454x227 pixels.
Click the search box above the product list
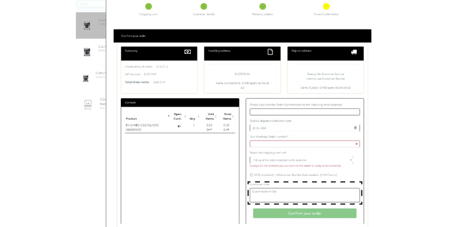pyautogui.click(x=91, y=4)
